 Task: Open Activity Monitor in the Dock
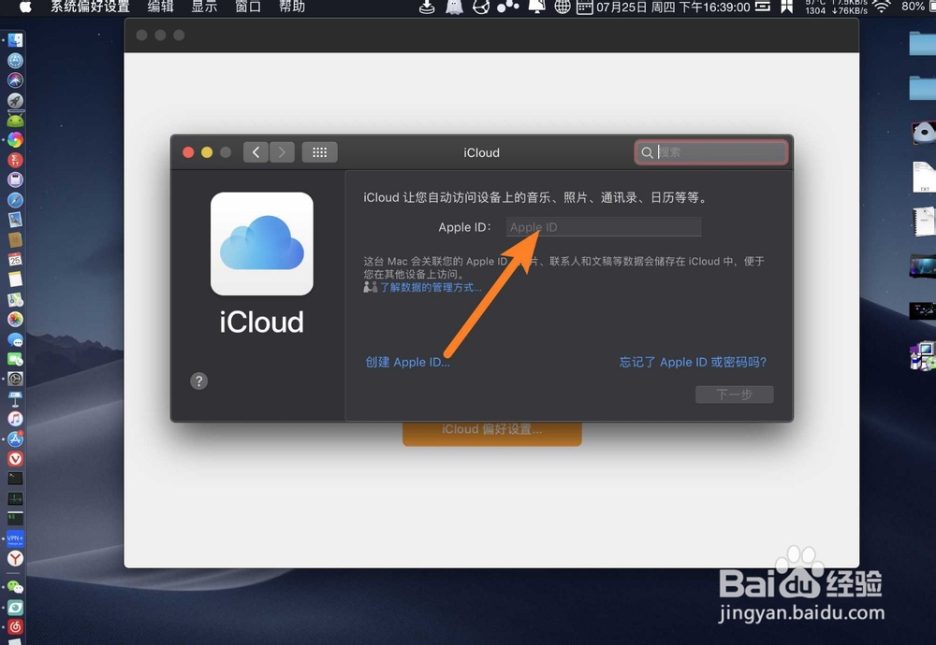(x=16, y=498)
